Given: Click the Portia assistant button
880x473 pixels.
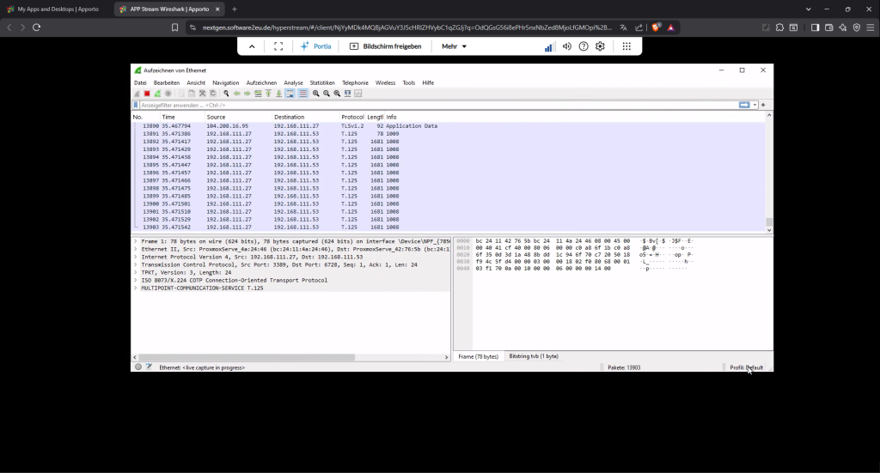Looking at the screenshot, I should click(x=315, y=46).
